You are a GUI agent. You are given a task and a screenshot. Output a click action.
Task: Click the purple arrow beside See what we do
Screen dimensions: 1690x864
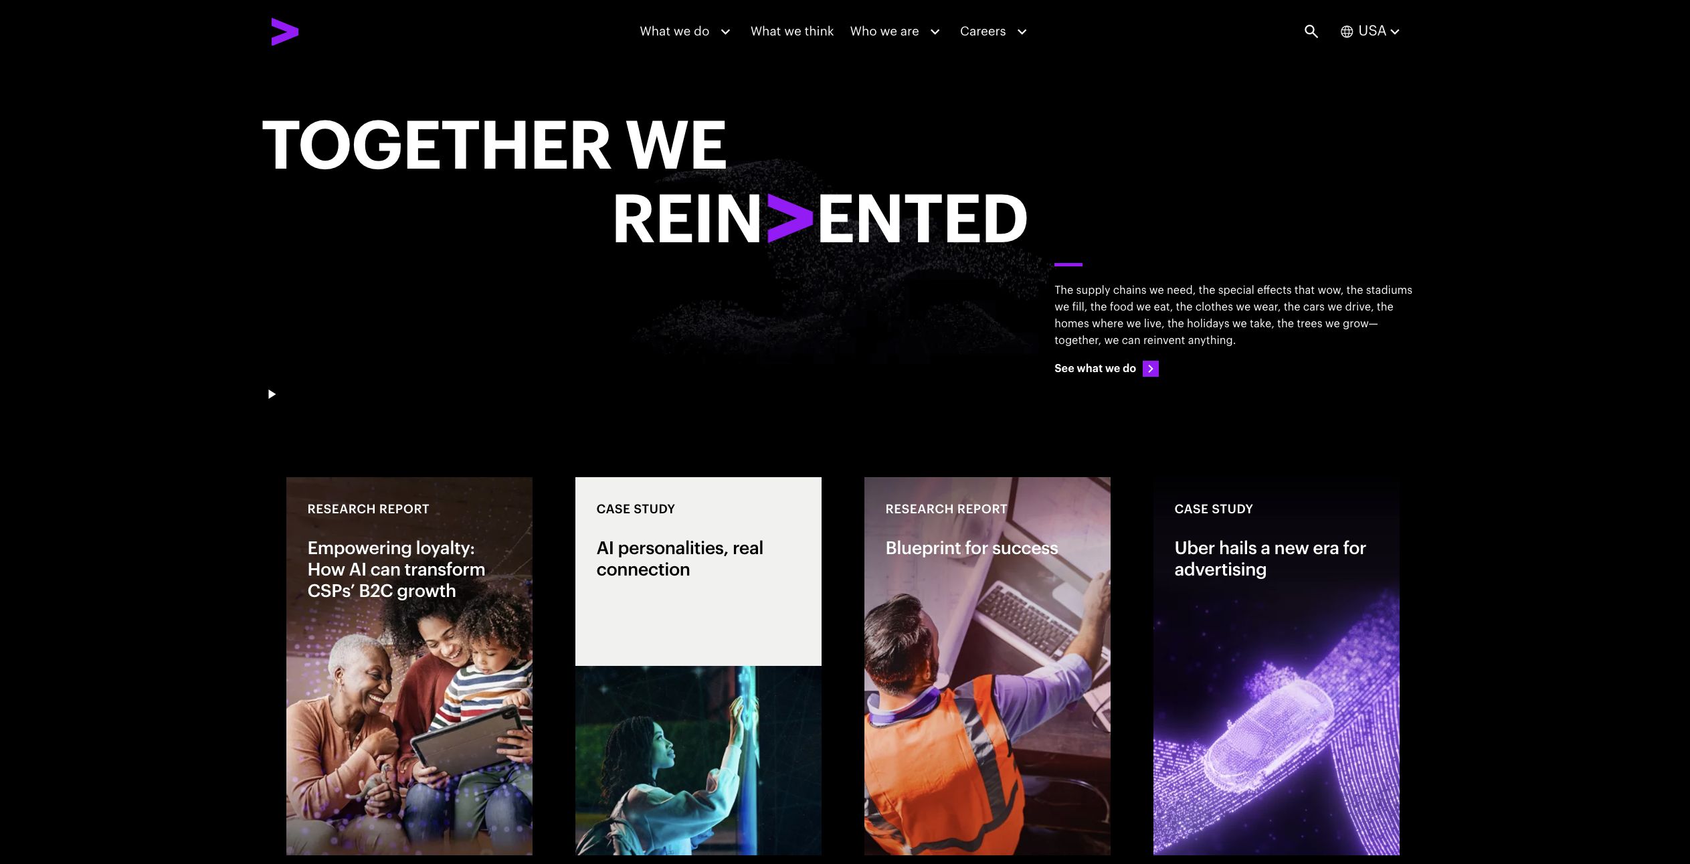pyautogui.click(x=1151, y=369)
